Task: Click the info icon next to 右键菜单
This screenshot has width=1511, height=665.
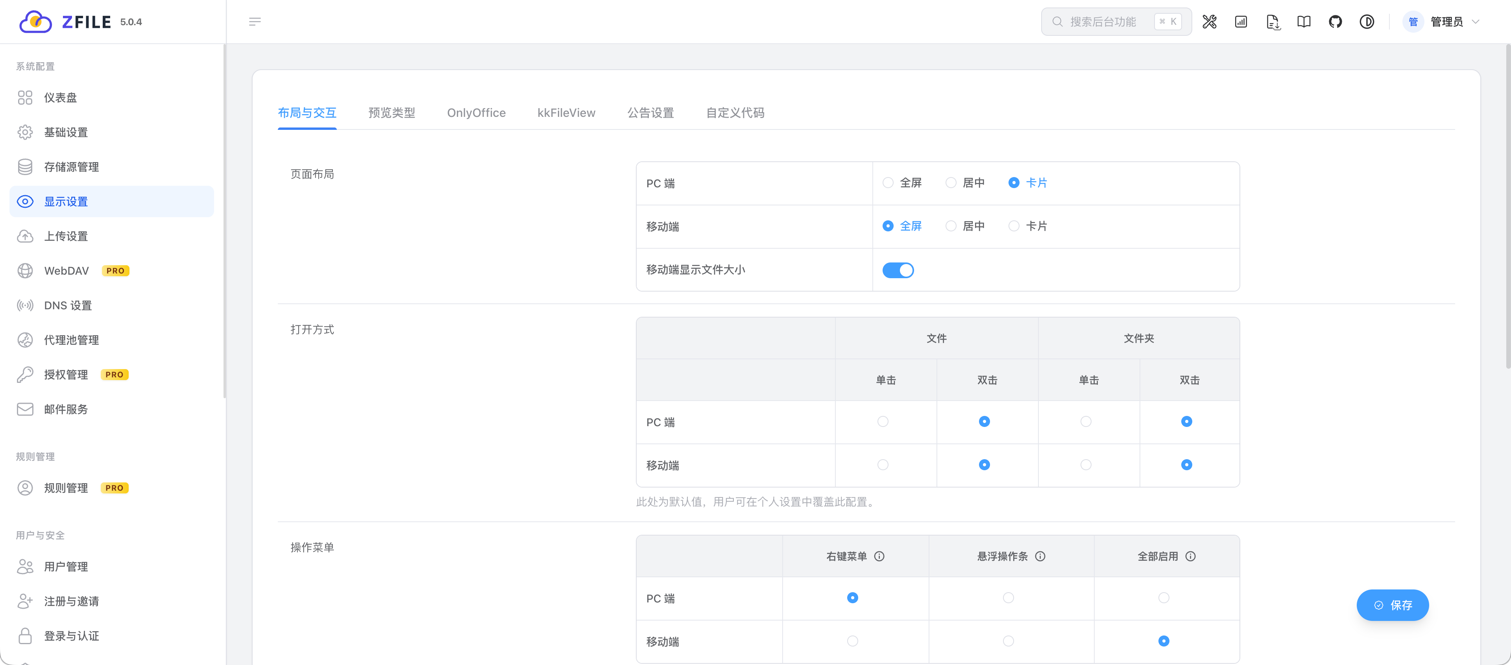Action: (879, 556)
